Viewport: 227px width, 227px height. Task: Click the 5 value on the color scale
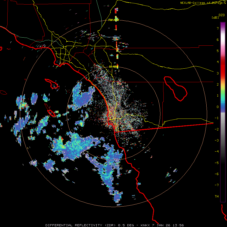218,51
